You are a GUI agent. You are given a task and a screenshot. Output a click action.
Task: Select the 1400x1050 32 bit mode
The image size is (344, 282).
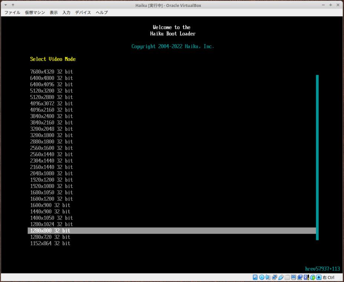[x=51, y=218]
